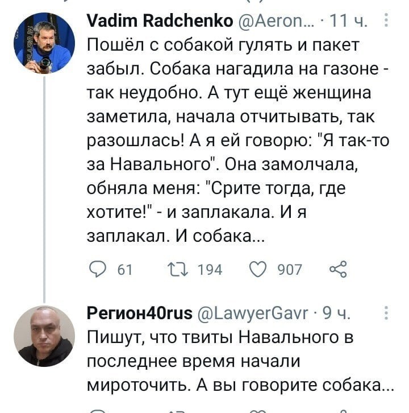Open the three-dot menu on Регион40rus tweet

pyautogui.click(x=386, y=313)
